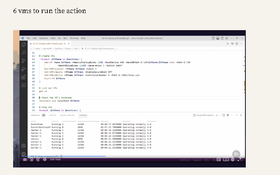Open the Help menu
This screenshot has width=280, height=175.
[x=83, y=38]
